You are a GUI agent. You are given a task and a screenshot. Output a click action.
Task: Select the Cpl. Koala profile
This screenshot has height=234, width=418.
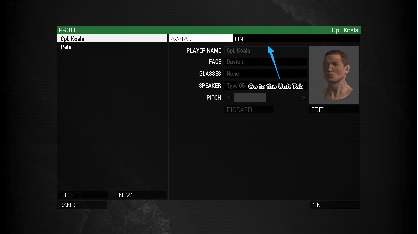[112, 39]
